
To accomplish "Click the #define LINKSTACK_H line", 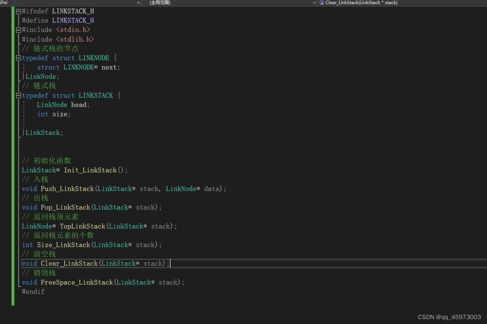I will click(x=58, y=20).
